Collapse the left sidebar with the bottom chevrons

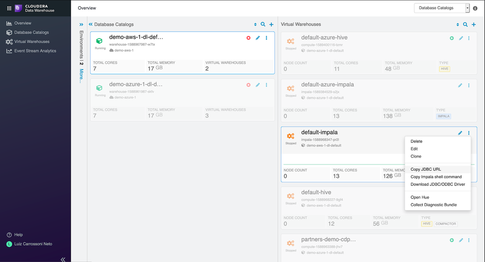tap(63, 260)
